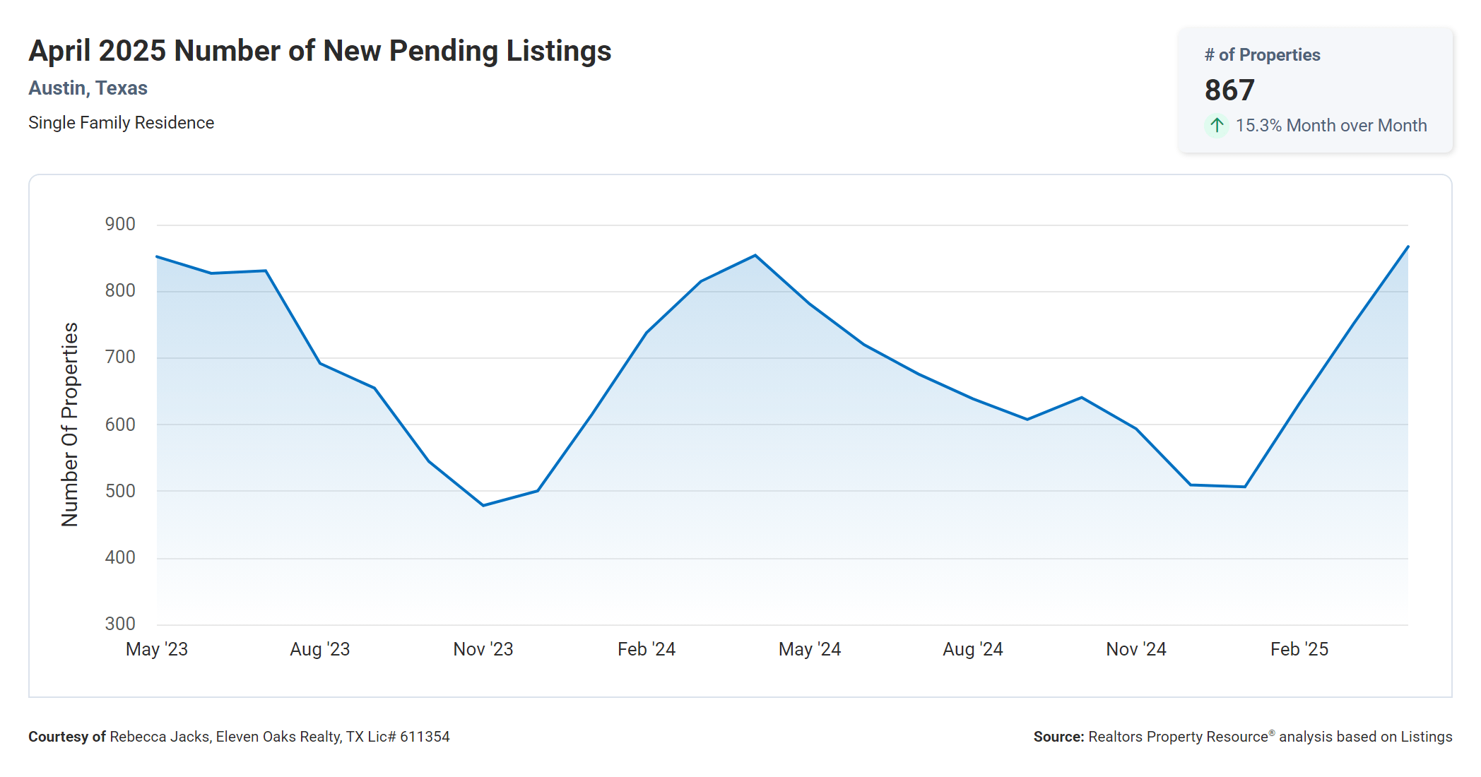Select the "Aug '24" x-axis label
The image size is (1481, 777).
point(973,649)
